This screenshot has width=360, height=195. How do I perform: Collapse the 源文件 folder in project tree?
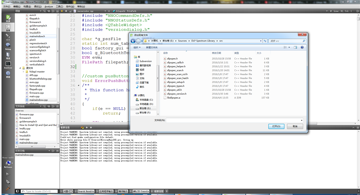(20, 68)
